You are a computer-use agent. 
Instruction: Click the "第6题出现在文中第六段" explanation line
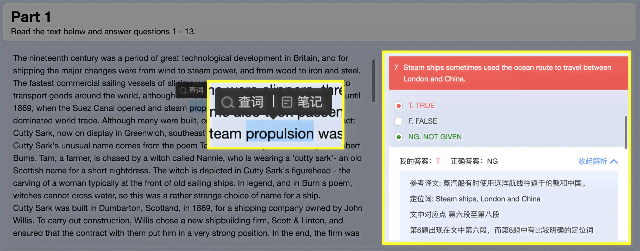[x=501, y=230]
